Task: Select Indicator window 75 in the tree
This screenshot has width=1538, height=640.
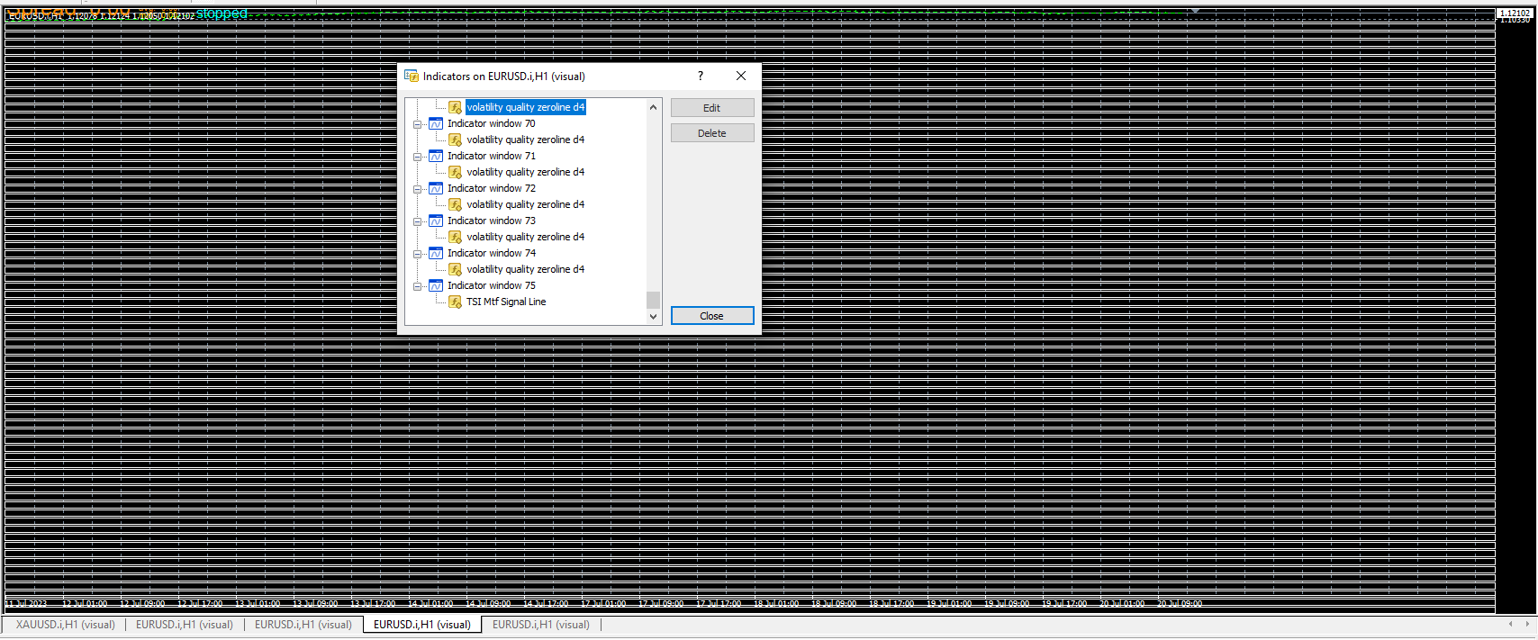Action: coord(492,286)
